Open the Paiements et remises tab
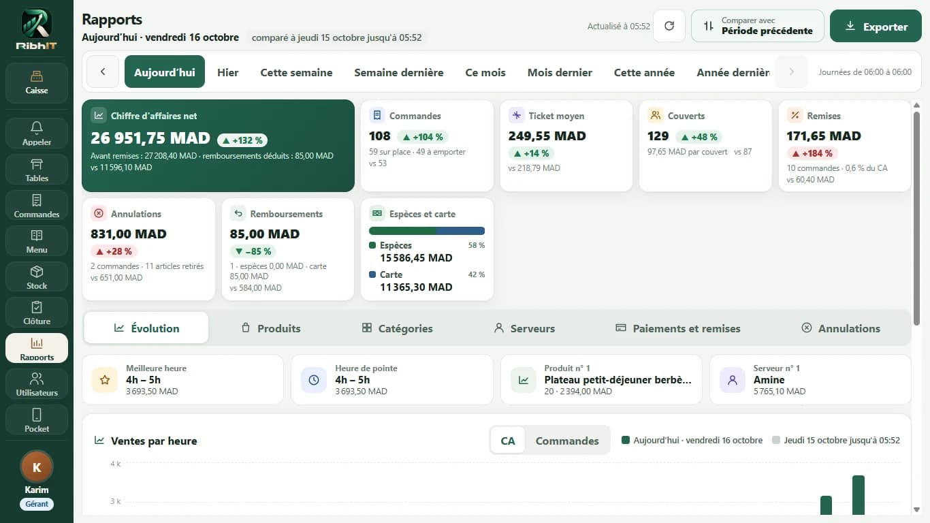930x523 pixels. 678,328
